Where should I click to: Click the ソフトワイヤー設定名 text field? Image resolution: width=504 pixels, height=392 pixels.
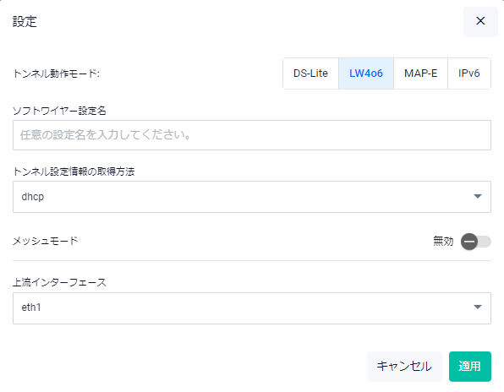click(252, 135)
